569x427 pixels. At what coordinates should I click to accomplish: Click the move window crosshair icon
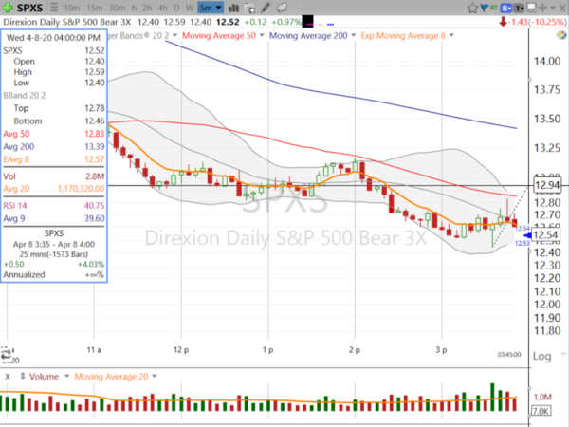point(542,8)
